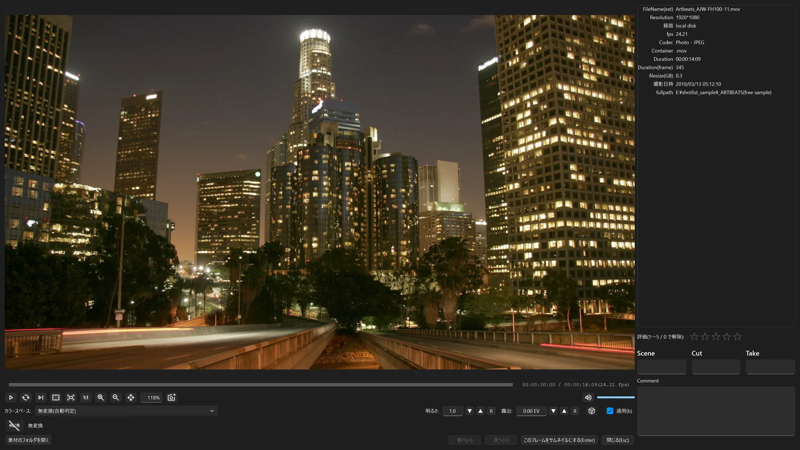Step to next frame icon
This screenshot has height=450, width=800.
(x=40, y=397)
